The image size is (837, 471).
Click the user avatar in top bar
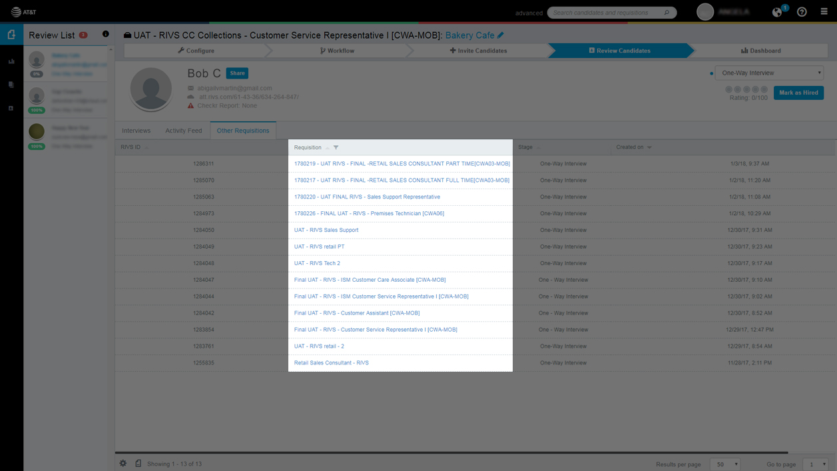705,12
